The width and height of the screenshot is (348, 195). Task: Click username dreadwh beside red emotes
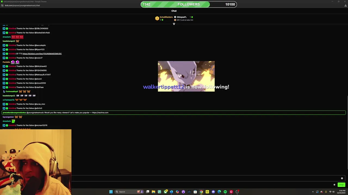[x=7, y=37]
